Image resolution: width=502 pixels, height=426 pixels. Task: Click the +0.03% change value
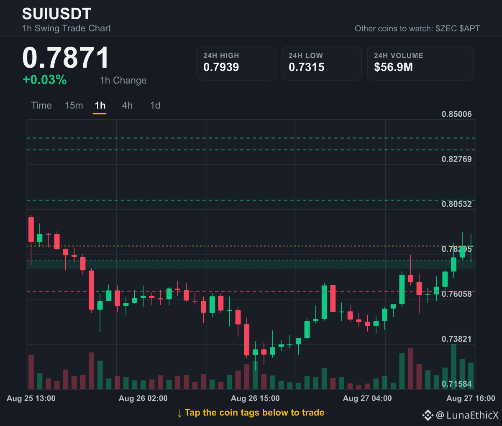(x=45, y=80)
